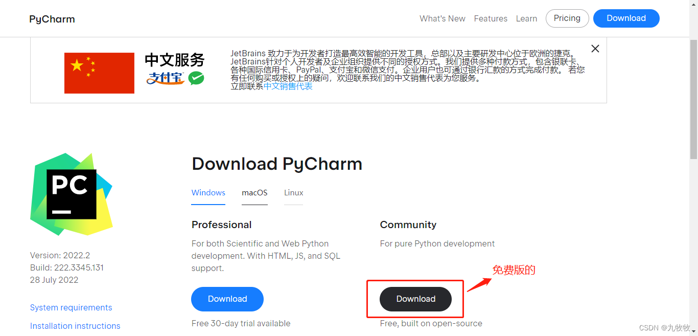Click the header Download button
Screen dimensions: 698x336
626,18
